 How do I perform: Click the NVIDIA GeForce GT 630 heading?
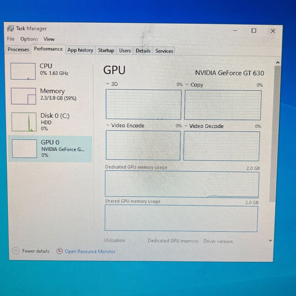pyautogui.click(x=229, y=73)
